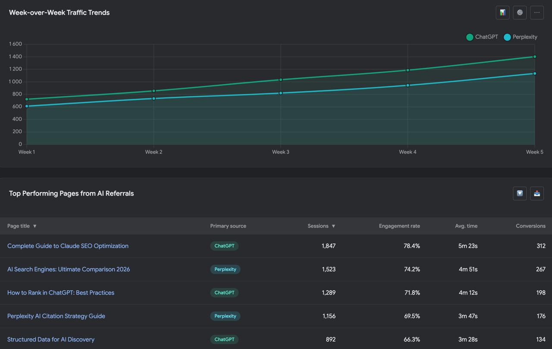Click the ChatGPT Week 3 data point
552x349 pixels.
pyautogui.click(x=281, y=79)
